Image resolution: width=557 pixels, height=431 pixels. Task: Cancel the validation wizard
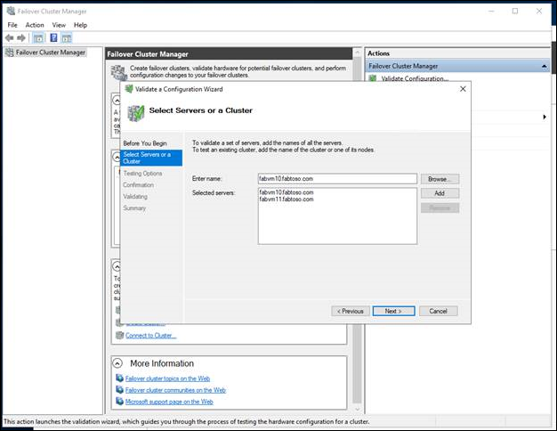439,311
